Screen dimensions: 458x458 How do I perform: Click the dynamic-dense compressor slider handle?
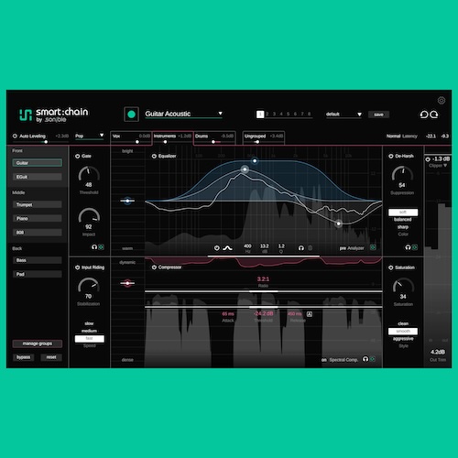[x=127, y=283]
